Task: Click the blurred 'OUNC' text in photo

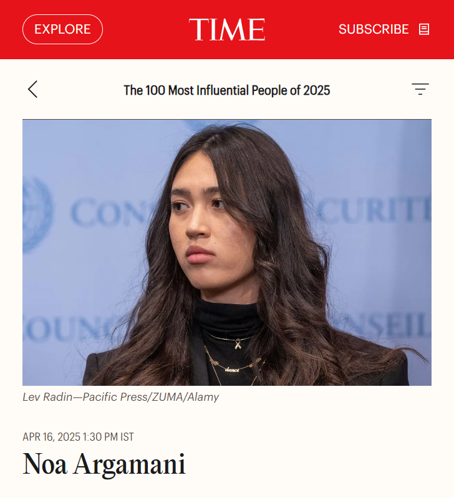Action: click(x=70, y=327)
